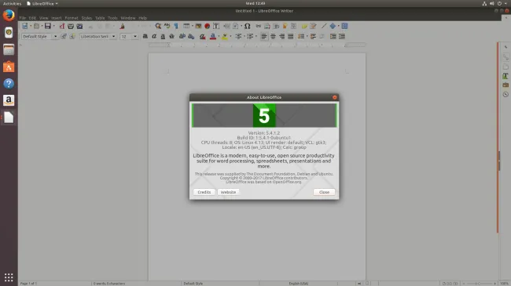The height and width of the screenshot is (286, 511).
Task: Click the Save document icon
Action: pyautogui.click(x=48, y=26)
